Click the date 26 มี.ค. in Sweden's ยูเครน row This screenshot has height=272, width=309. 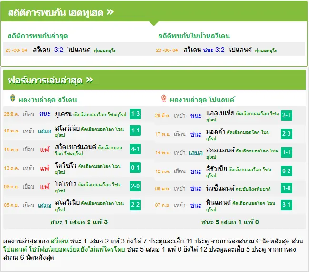(x=11, y=114)
